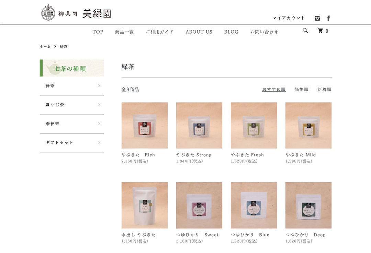Open the やぶきた Strong product image
Screen dimensions: 371x253
199,125
